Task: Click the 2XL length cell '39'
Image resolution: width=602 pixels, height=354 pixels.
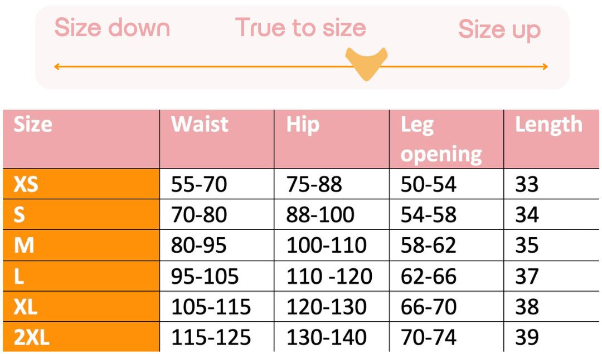Action: point(527,337)
